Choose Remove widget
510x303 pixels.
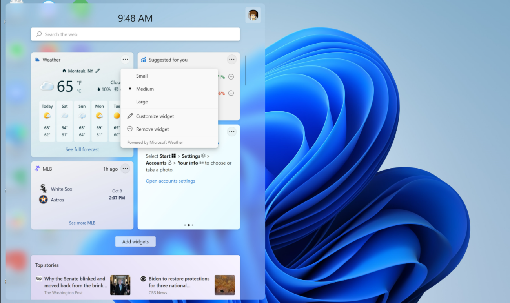pyautogui.click(x=169, y=129)
